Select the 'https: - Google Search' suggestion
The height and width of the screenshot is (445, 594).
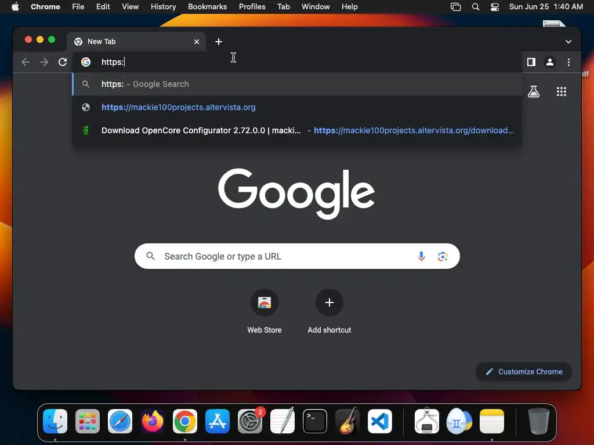(x=297, y=84)
